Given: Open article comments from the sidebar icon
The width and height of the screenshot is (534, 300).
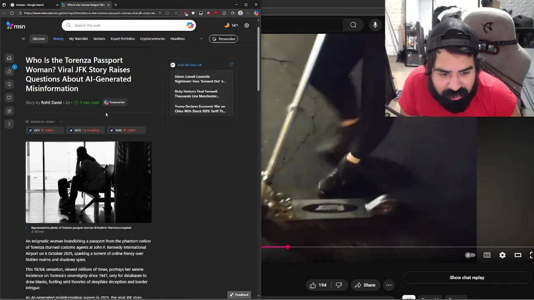Looking at the screenshot, I should point(9,98).
